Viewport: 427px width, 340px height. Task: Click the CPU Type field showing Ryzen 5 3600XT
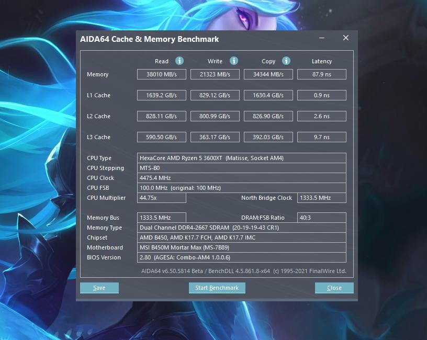click(x=241, y=158)
